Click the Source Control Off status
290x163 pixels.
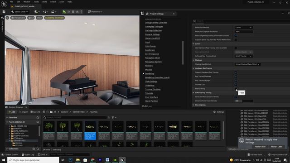click(x=278, y=154)
